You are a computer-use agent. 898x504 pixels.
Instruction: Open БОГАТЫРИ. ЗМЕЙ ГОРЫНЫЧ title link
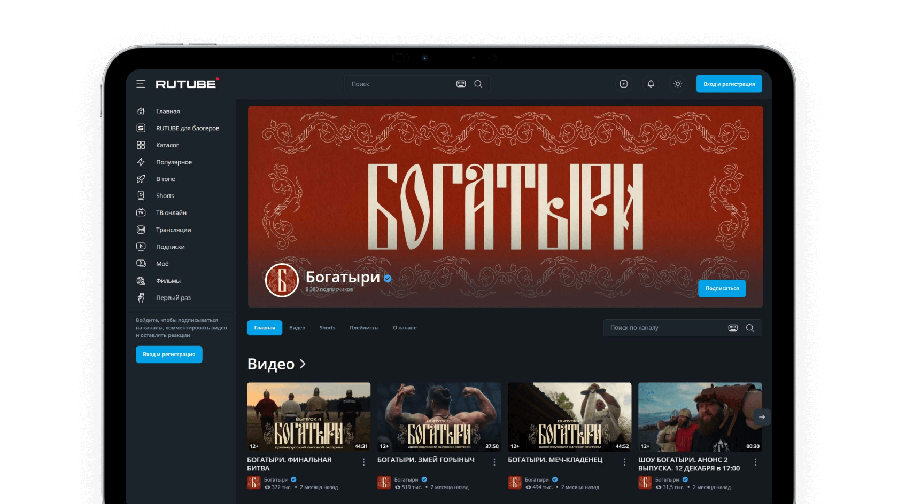coord(426,460)
